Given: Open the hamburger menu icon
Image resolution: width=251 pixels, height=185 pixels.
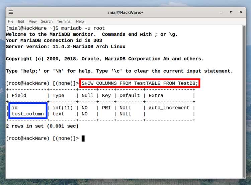Looking at the screenshot, I should click(11, 12).
